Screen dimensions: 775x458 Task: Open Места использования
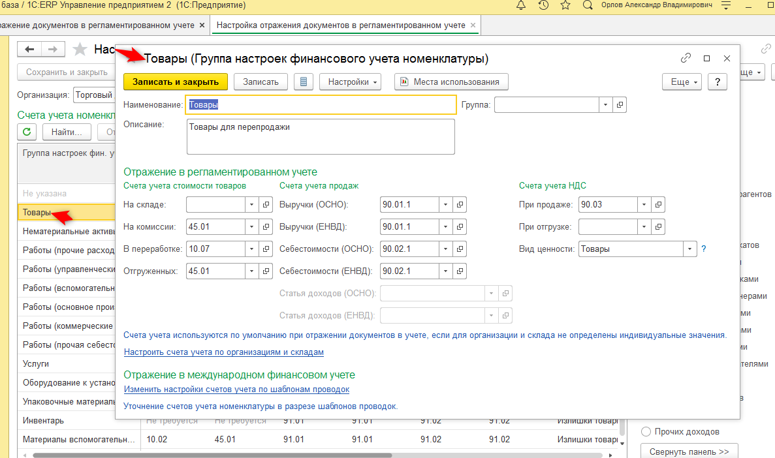pos(451,82)
